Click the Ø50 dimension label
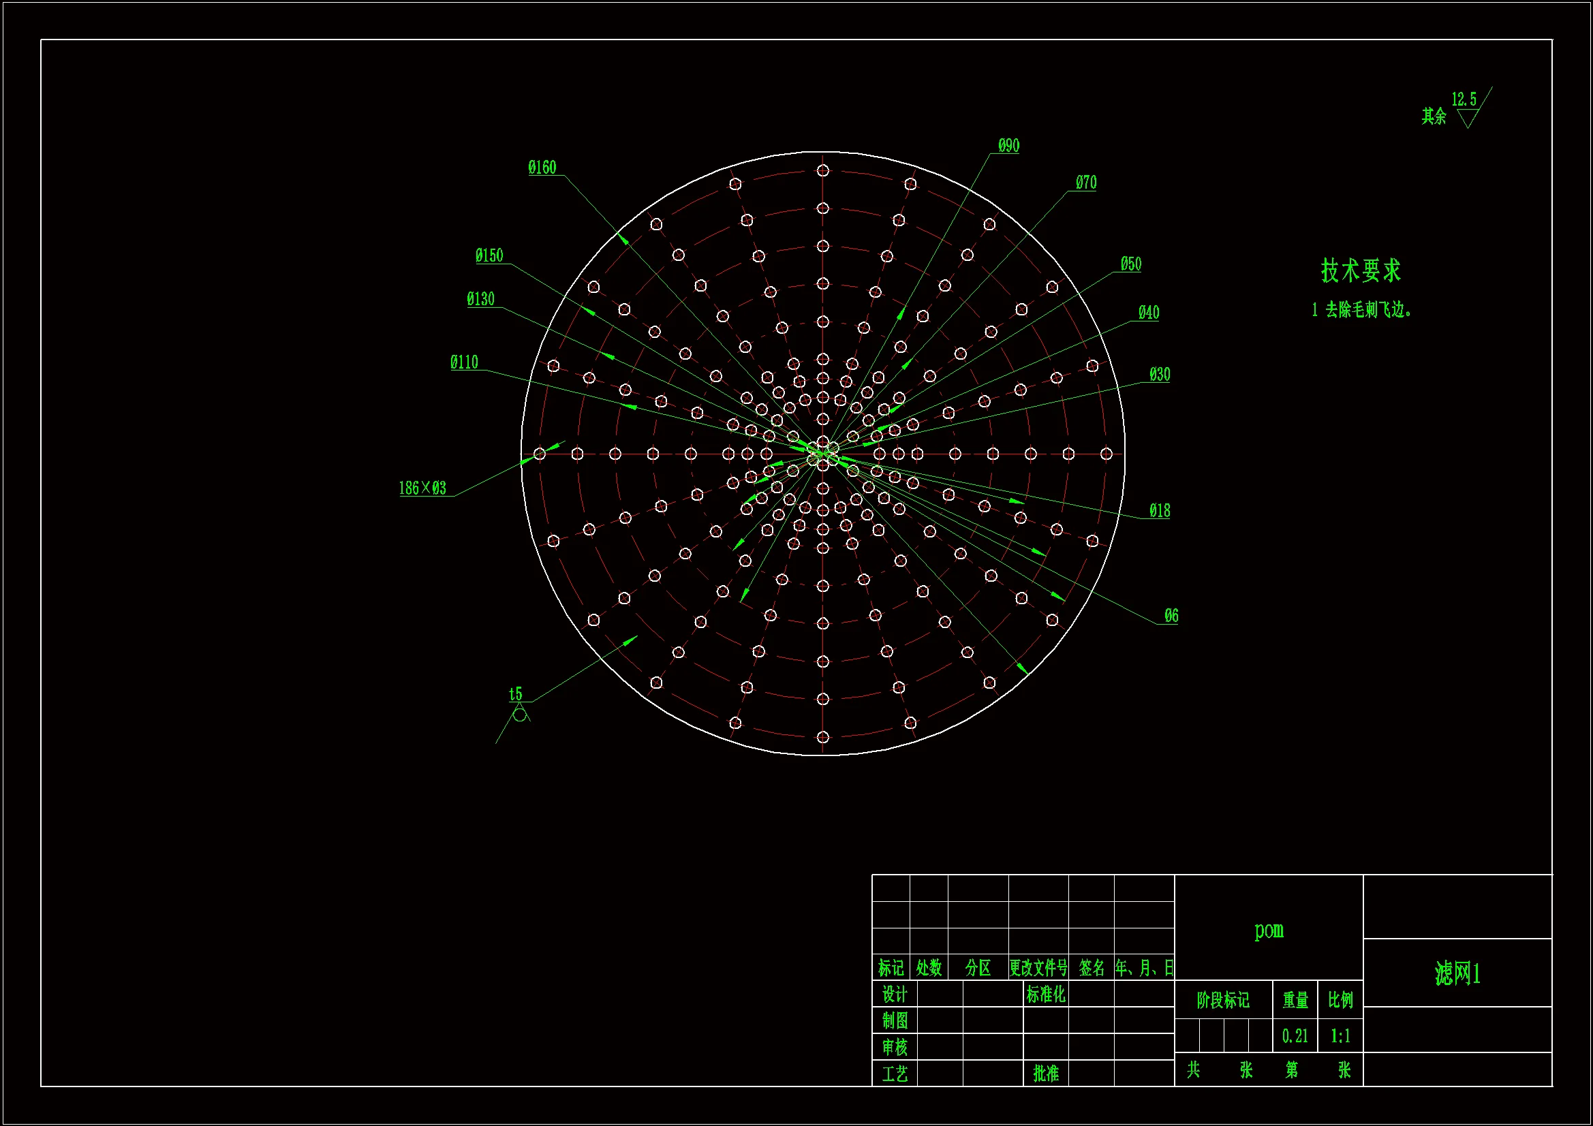 pos(1130,264)
